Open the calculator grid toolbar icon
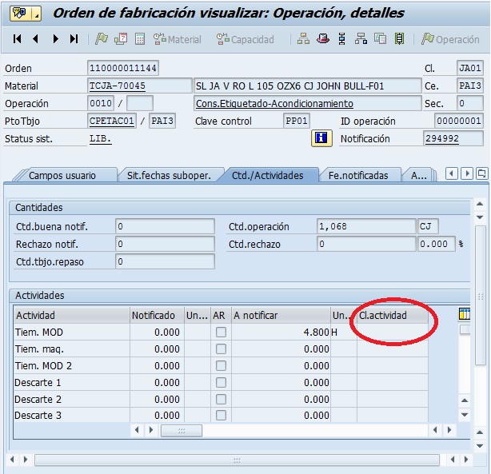This screenshot has height=474, width=491. tap(140, 39)
